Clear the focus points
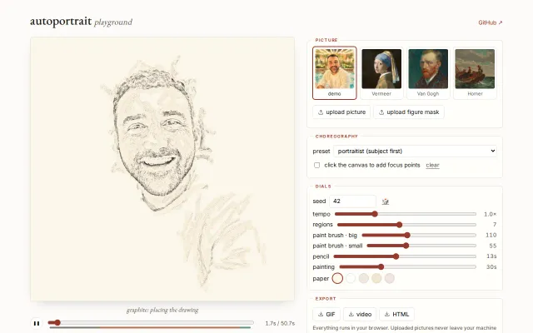 432,165
